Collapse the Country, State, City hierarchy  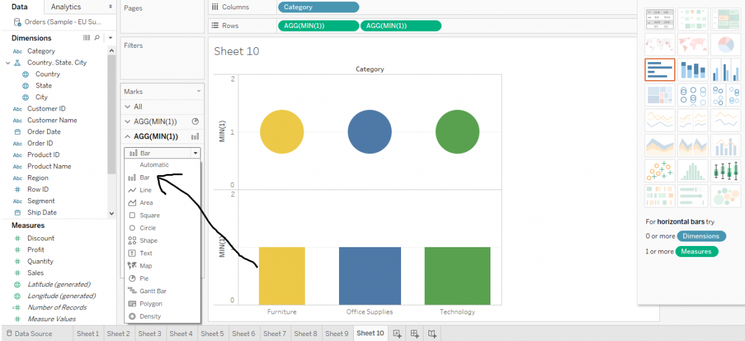(7, 63)
